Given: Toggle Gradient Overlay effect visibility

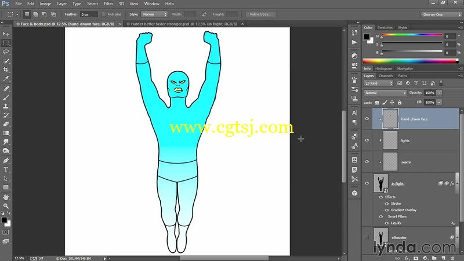Looking at the screenshot, I should click(386, 210).
